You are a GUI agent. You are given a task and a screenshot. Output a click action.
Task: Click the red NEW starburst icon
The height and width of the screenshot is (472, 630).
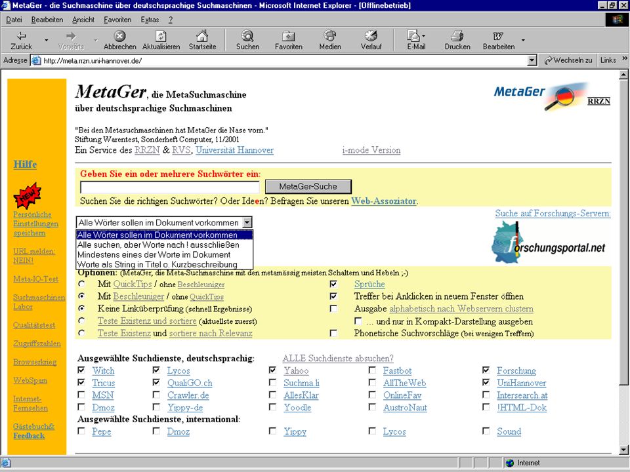pyautogui.click(x=28, y=195)
